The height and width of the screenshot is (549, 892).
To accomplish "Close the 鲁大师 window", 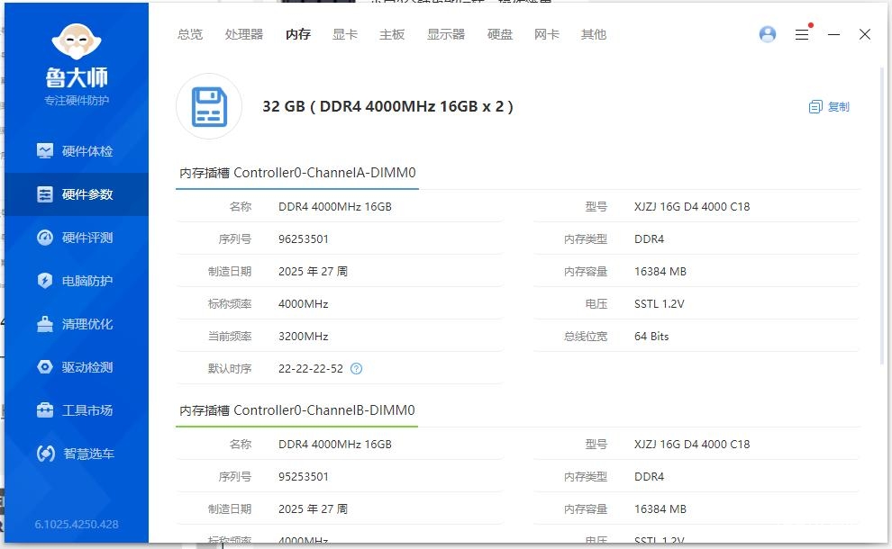I will 865,35.
